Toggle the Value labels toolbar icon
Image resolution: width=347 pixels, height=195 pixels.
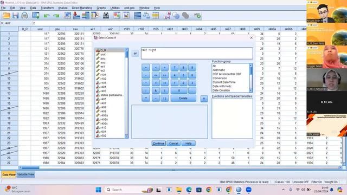[167, 16]
